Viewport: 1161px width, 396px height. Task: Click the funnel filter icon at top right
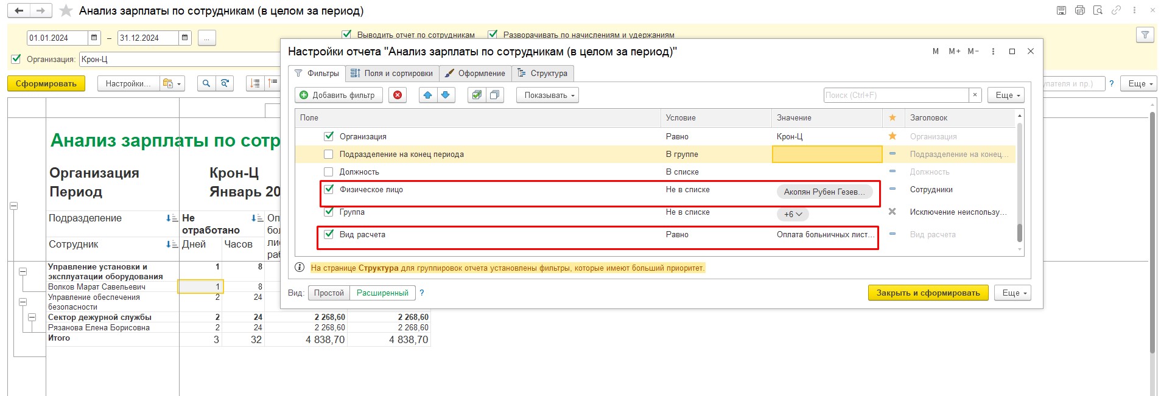(x=1145, y=35)
